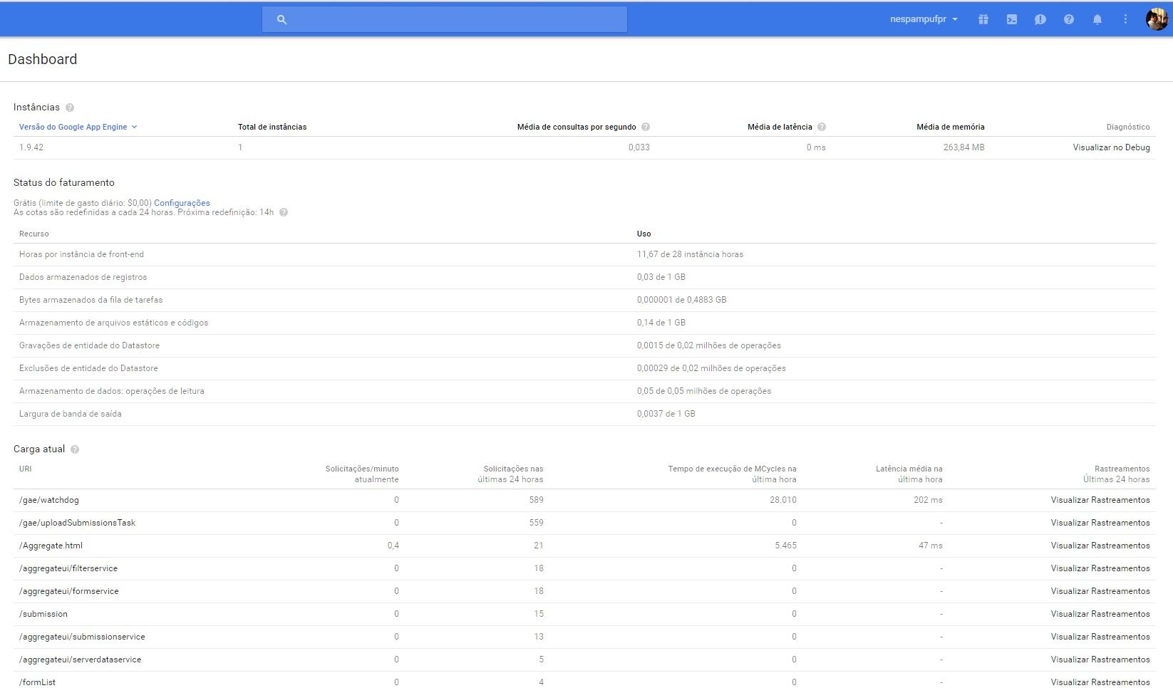Viewport: 1173px width, 688px height.
Task: Click the search input field
Action: (x=456, y=19)
